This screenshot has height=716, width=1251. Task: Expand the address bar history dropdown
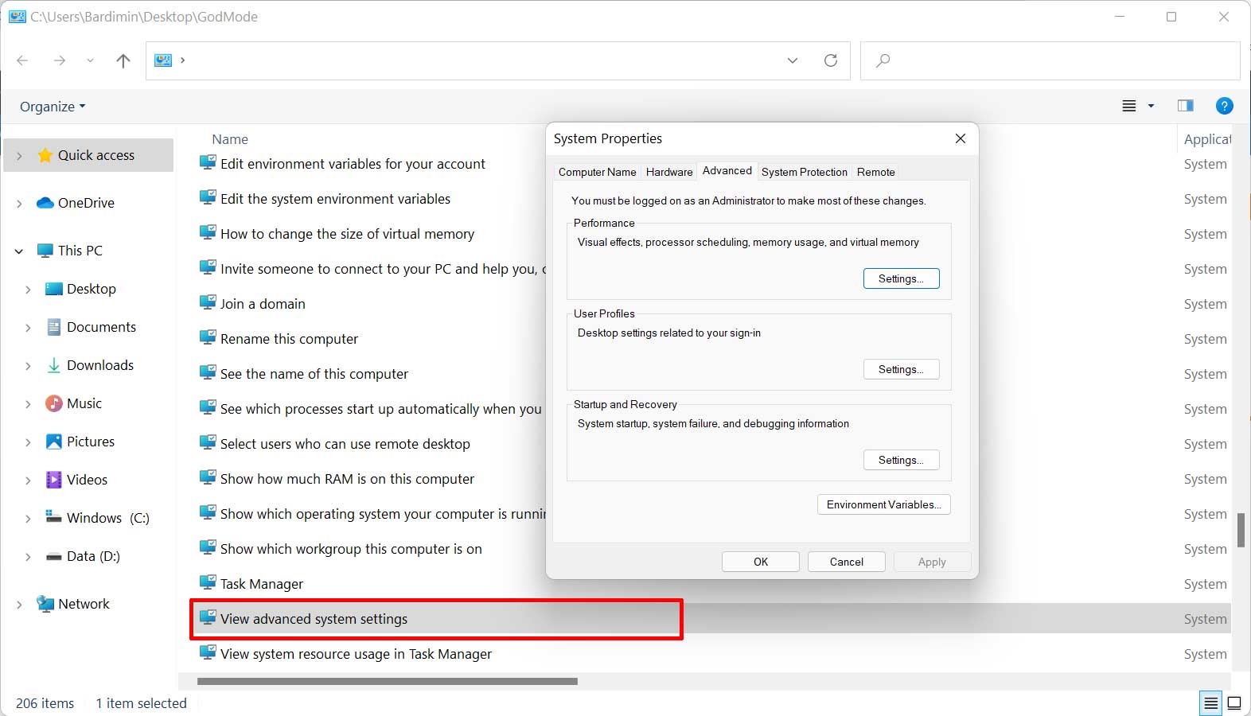click(793, 60)
